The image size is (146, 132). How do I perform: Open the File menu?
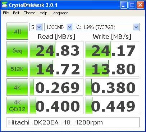point(6,13)
